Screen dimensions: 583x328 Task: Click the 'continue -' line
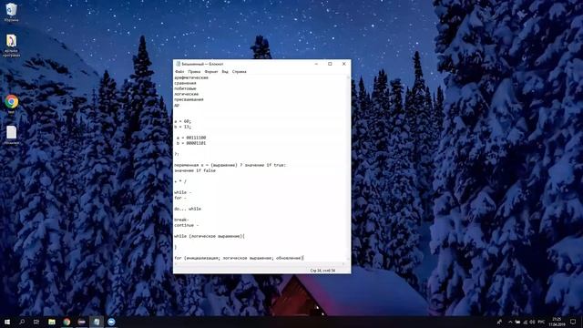pyautogui.click(x=187, y=225)
